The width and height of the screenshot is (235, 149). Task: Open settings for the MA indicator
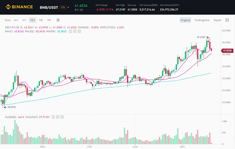point(75,31)
